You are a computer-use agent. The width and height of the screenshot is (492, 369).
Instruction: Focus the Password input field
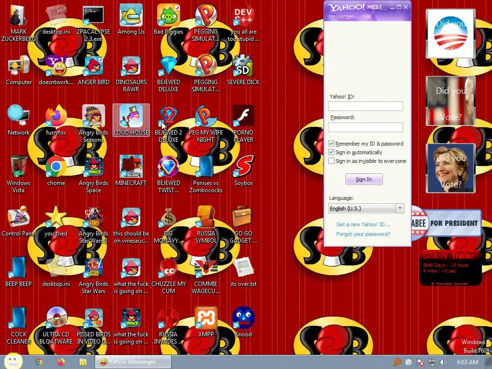pos(366,127)
